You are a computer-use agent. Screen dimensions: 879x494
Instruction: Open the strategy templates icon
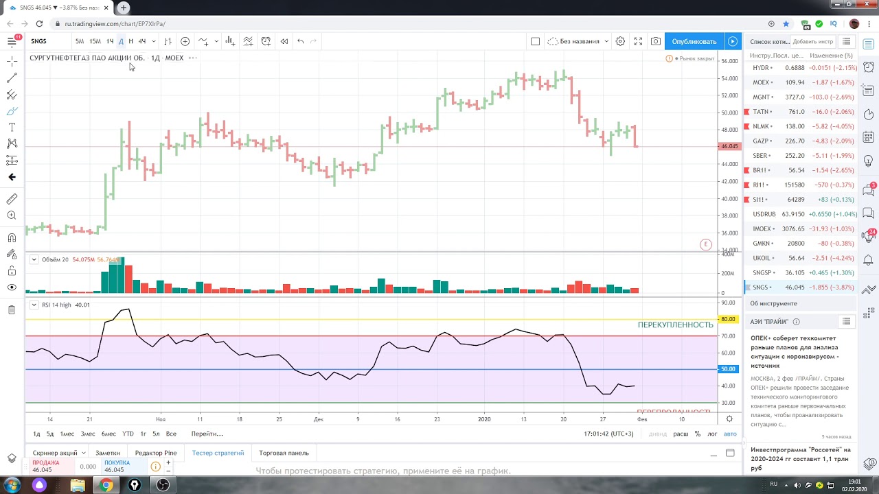pyautogui.click(x=248, y=41)
